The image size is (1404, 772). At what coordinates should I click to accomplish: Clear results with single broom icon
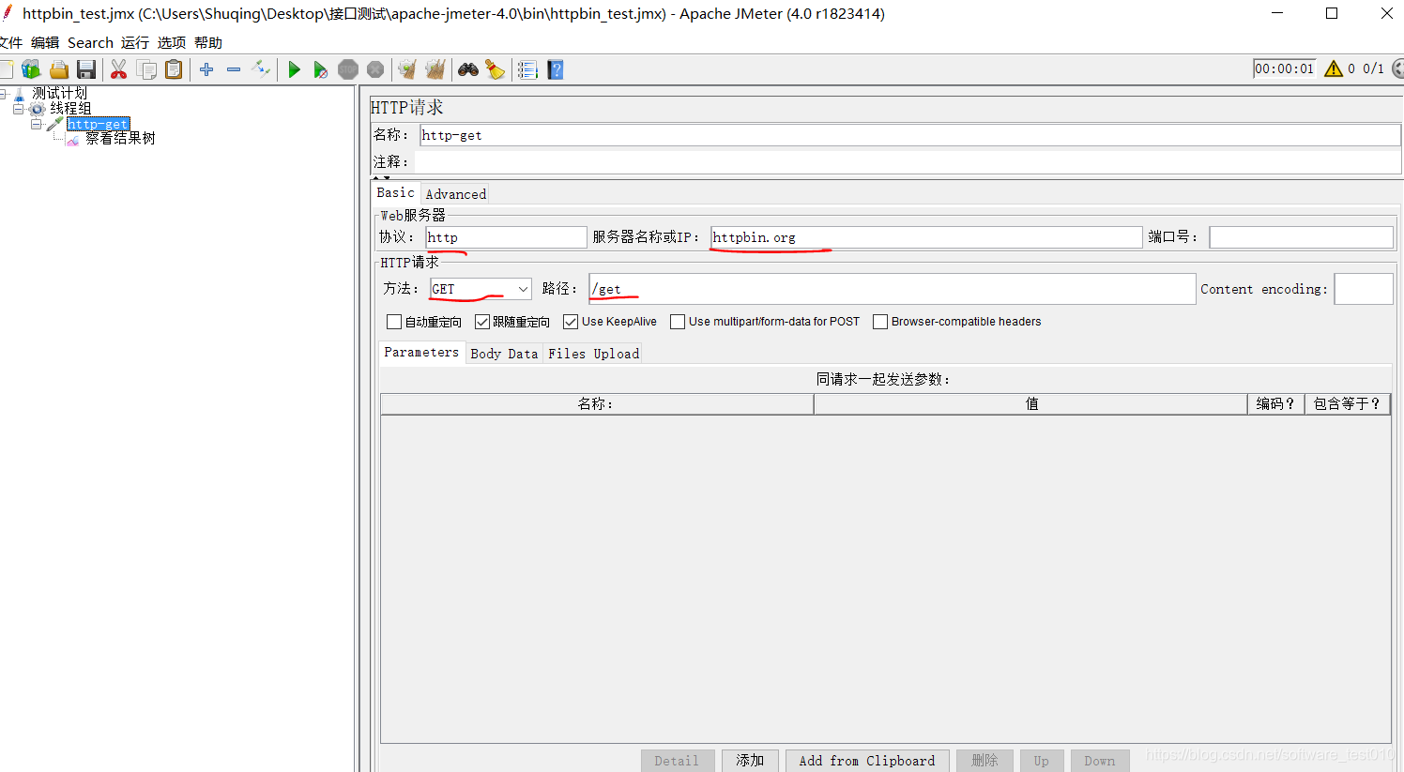[406, 69]
